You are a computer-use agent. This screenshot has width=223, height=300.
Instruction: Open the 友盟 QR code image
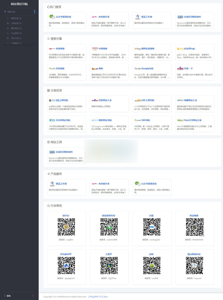(x=152, y=227)
